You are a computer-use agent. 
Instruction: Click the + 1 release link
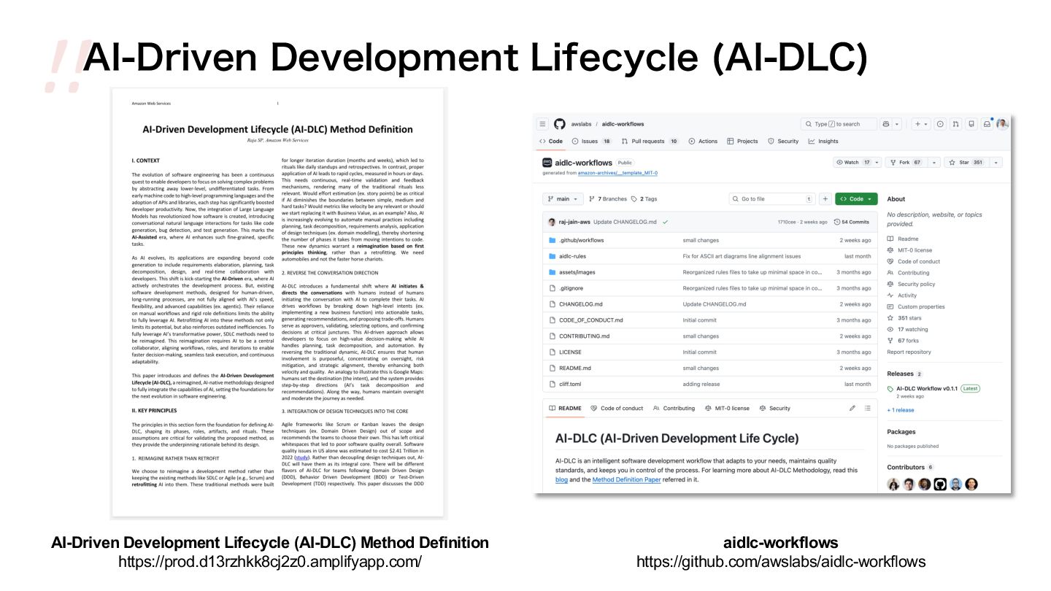pos(900,410)
